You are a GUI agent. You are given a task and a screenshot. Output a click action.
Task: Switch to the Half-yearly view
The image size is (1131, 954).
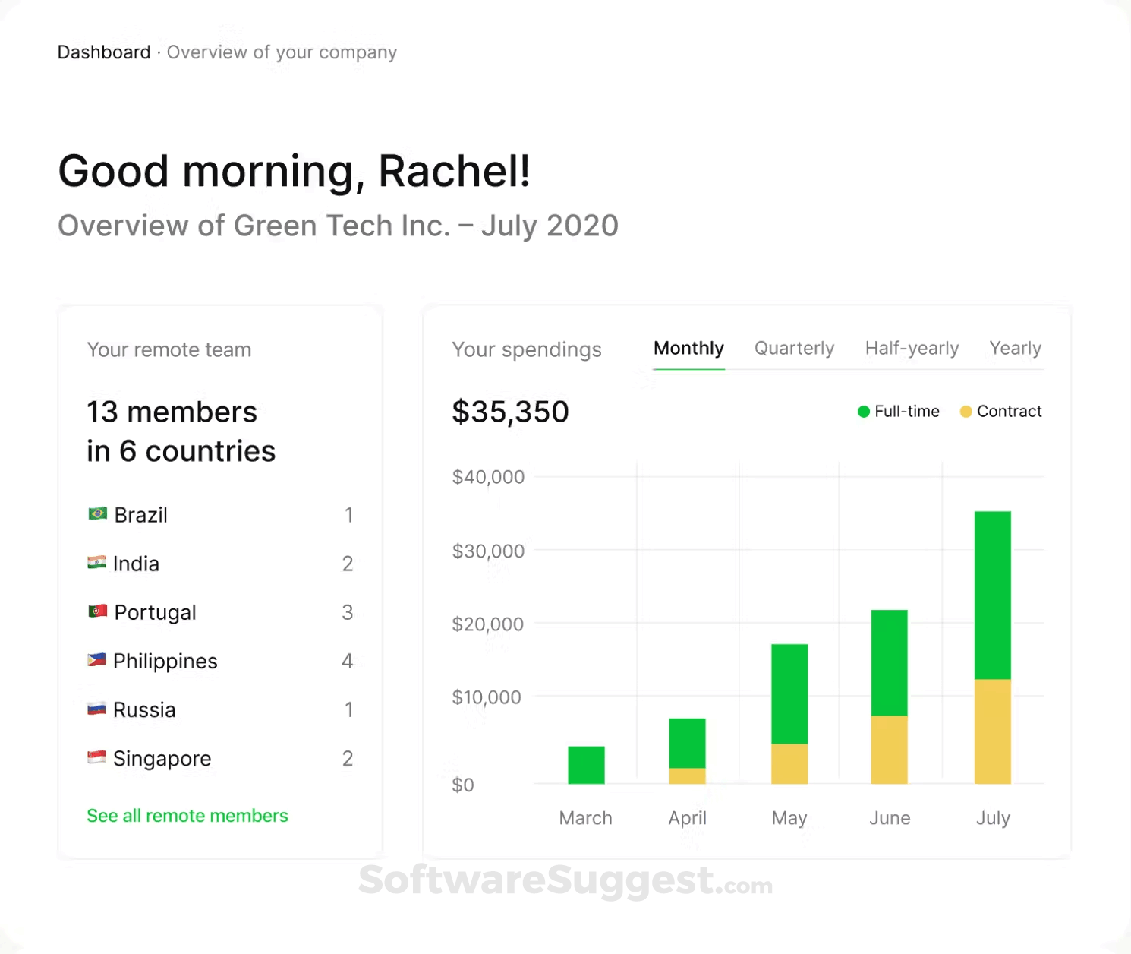pyautogui.click(x=912, y=348)
